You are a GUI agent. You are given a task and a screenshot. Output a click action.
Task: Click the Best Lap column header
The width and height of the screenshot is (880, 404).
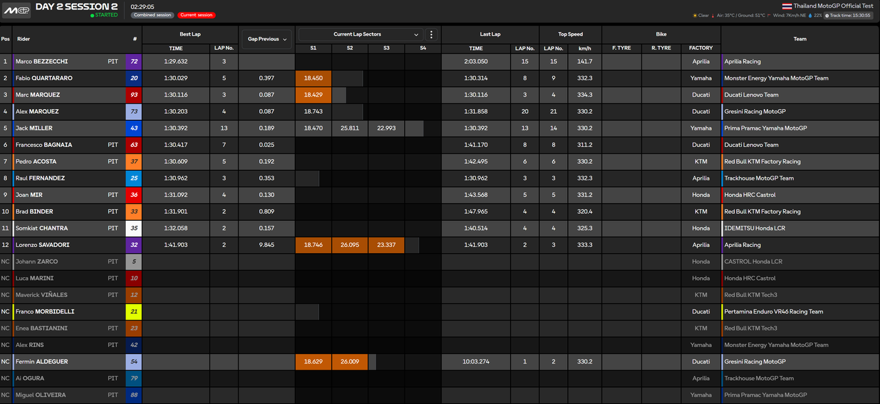190,34
